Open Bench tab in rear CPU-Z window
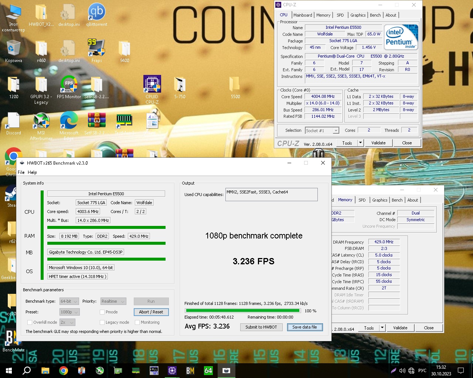The width and height of the screenshot is (473, 378). tap(397, 200)
